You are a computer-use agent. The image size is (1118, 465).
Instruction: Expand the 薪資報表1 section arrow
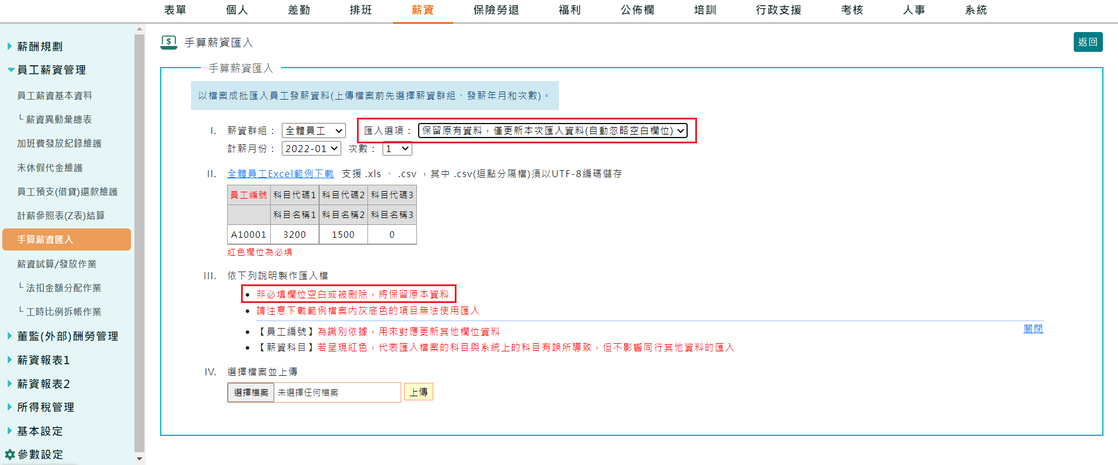(9, 360)
